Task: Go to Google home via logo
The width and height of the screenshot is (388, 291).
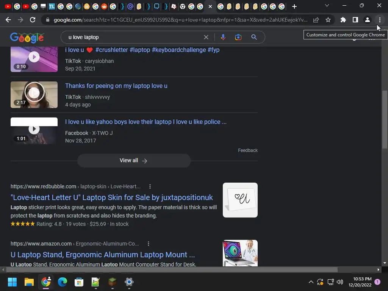Action: 27,38
